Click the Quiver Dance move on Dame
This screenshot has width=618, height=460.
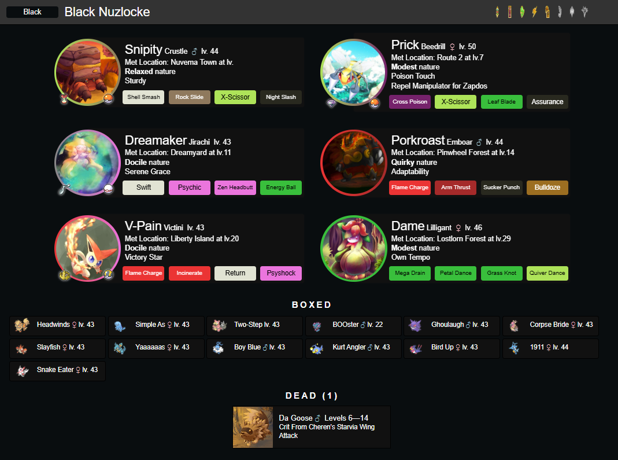pos(547,273)
